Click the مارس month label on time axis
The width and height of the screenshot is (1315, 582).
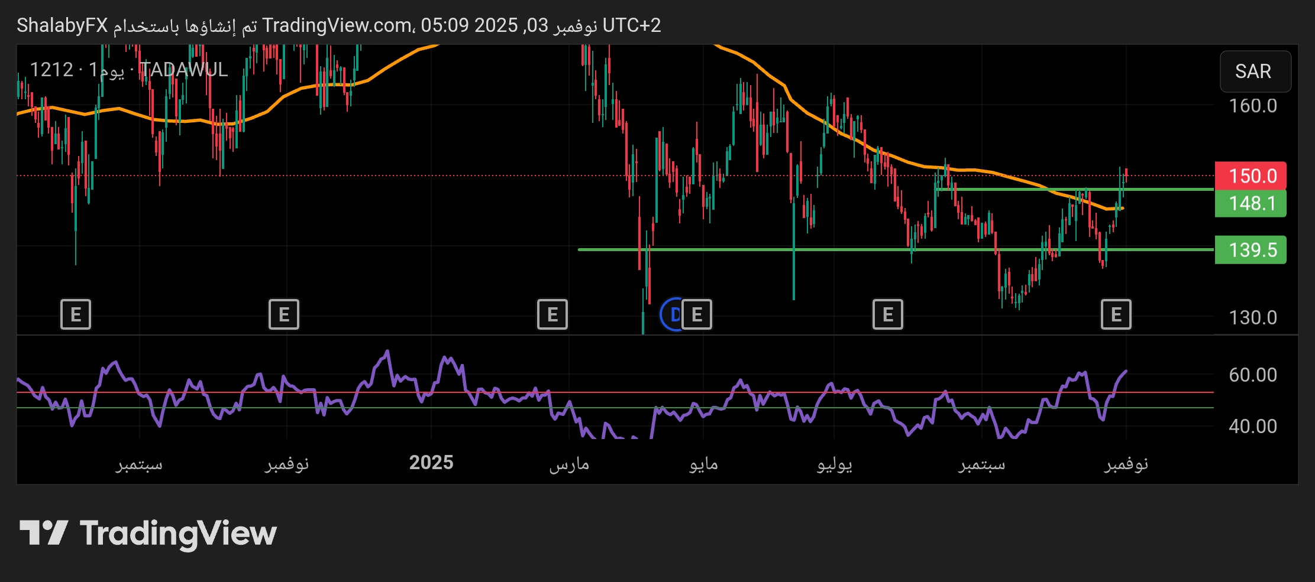[x=569, y=464]
